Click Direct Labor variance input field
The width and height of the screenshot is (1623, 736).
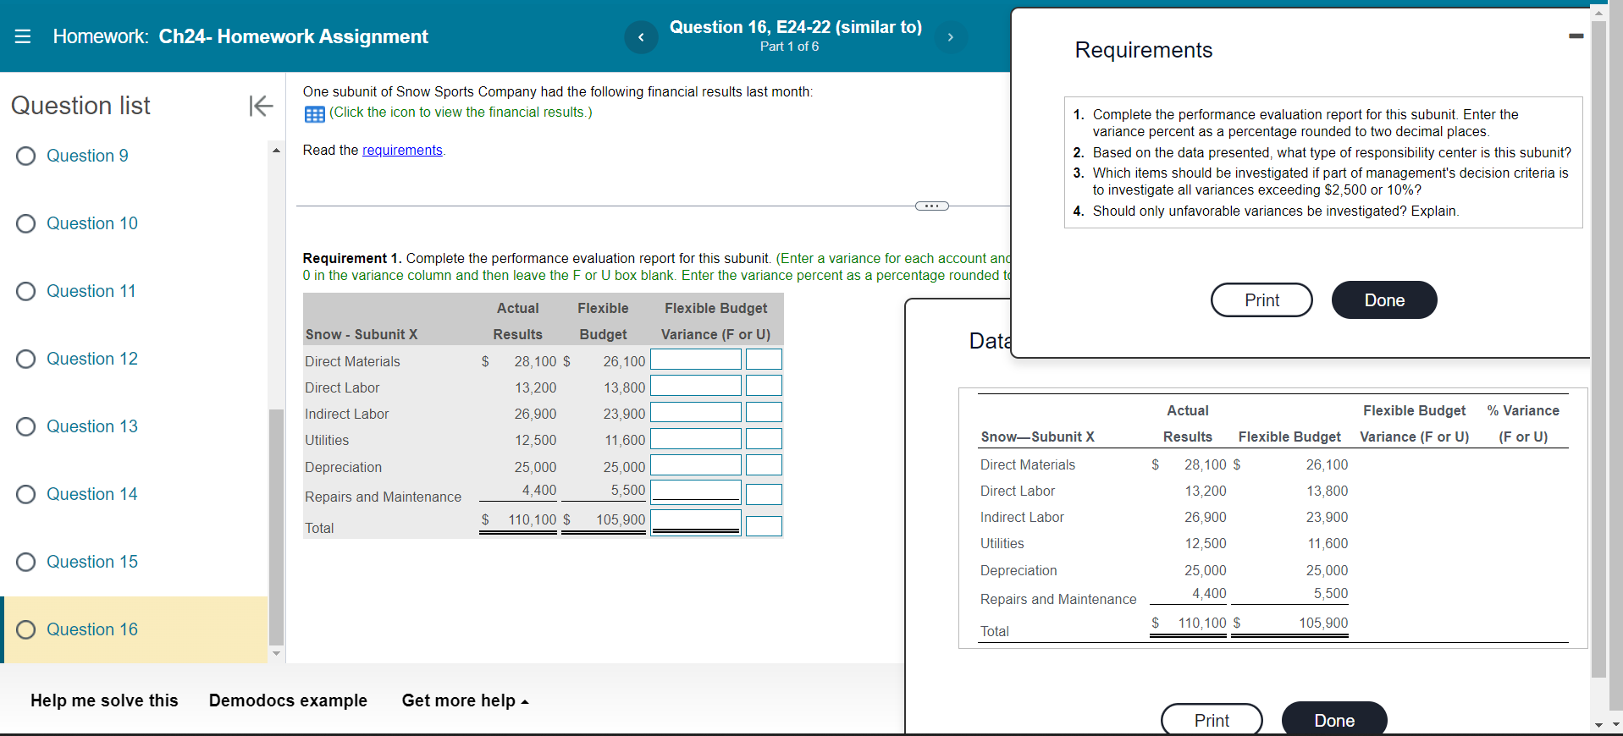point(696,386)
